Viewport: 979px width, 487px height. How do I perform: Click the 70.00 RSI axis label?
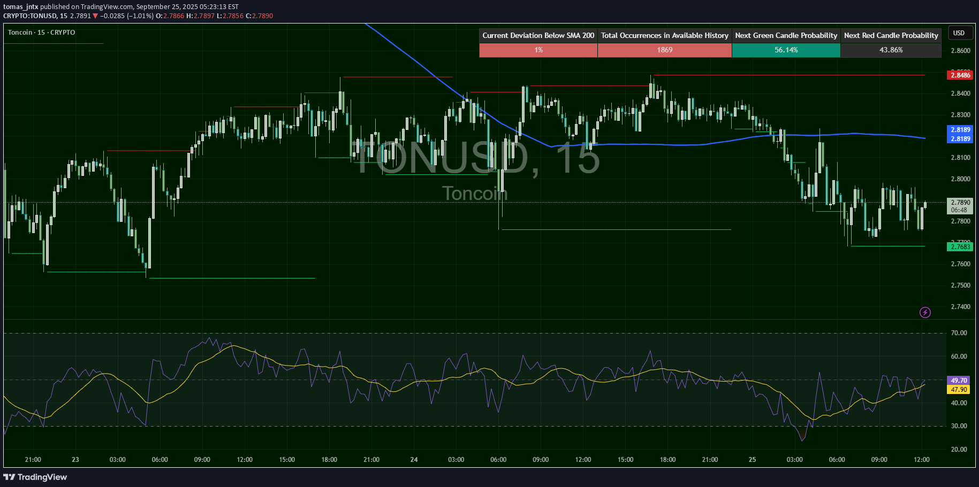click(x=959, y=333)
